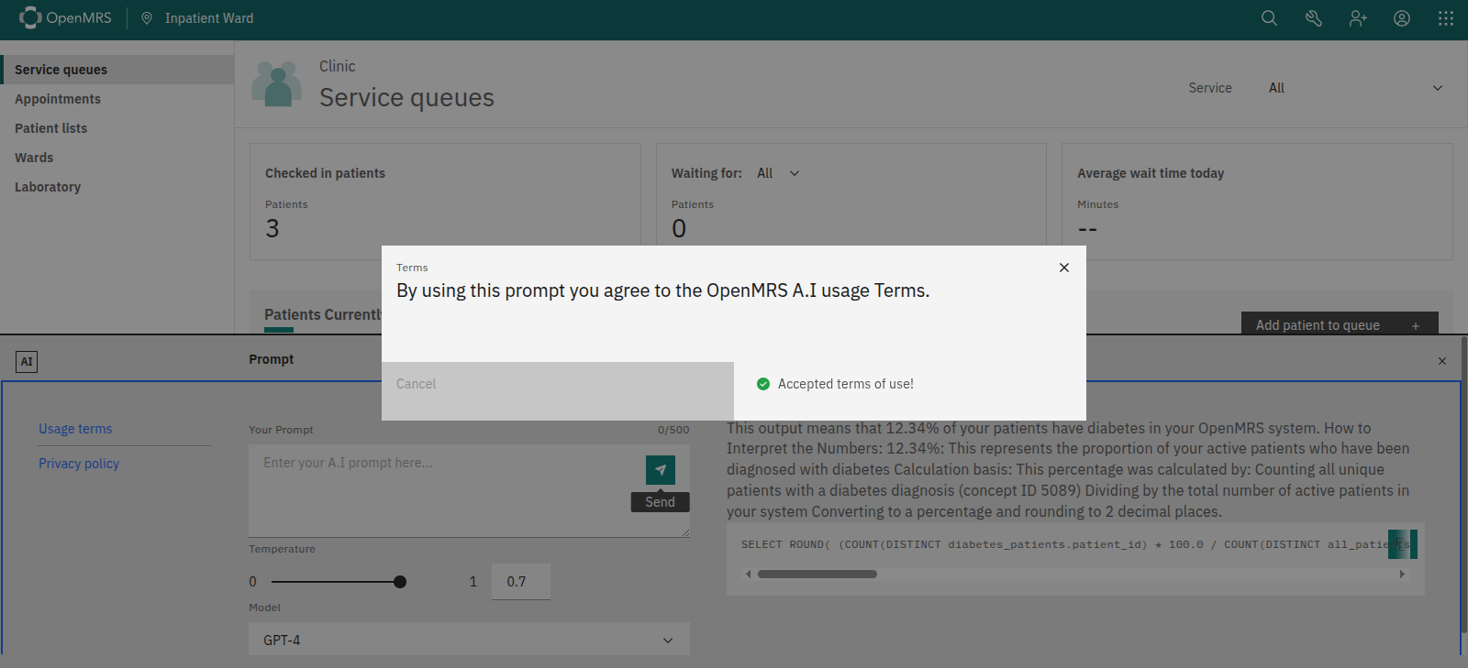Click Add patient to queue button

pos(1340,324)
